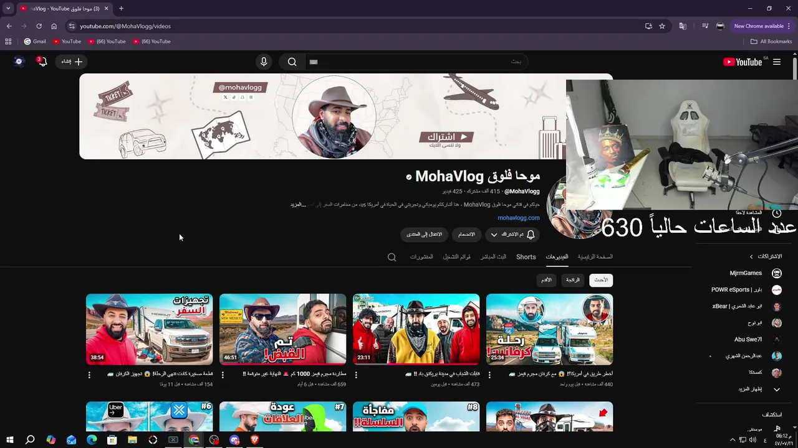Open the Gmail bookmark
Image resolution: width=798 pixels, height=448 pixels.
[35, 42]
